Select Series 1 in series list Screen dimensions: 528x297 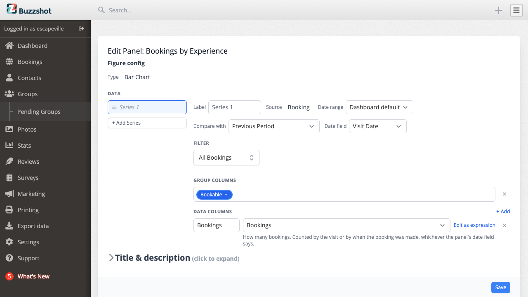(x=147, y=107)
